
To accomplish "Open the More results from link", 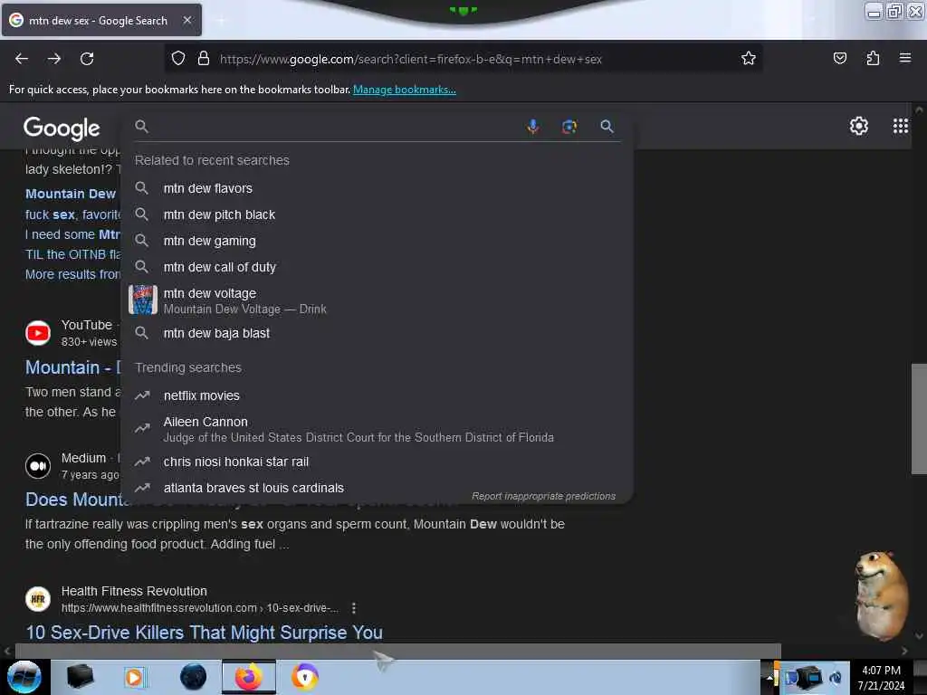I will (x=72, y=274).
